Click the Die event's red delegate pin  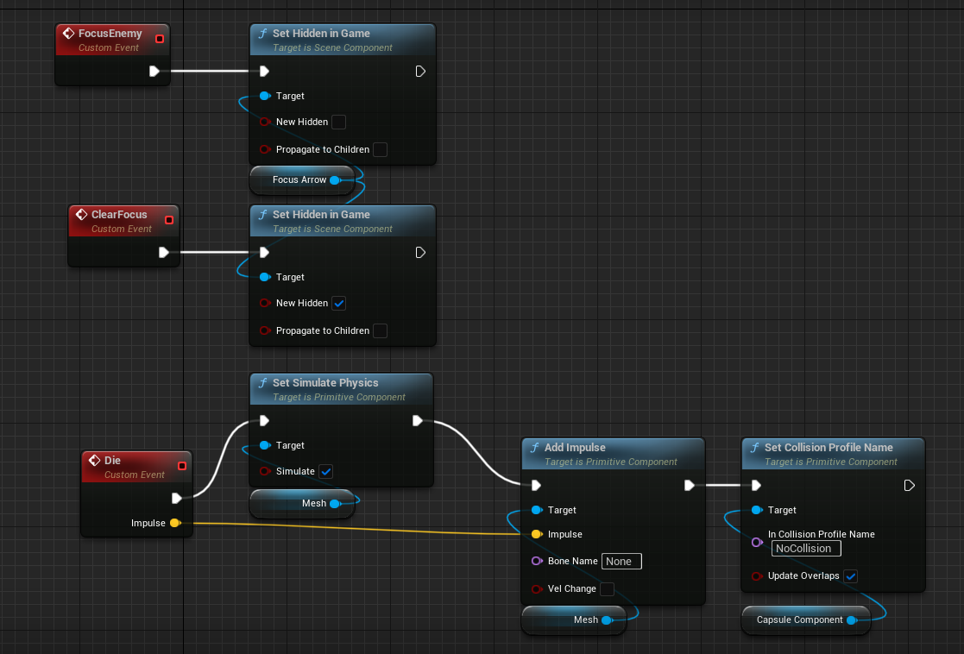[x=182, y=466]
